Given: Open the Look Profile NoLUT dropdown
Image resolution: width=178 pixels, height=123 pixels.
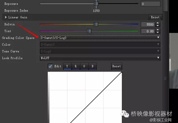Looking at the screenshot, I should (100, 58).
